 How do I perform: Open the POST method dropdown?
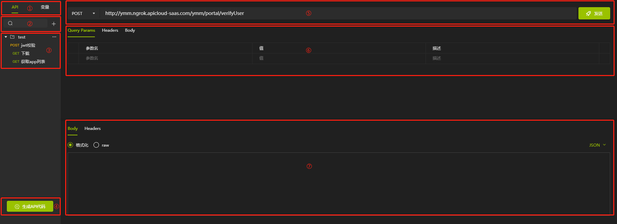[x=84, y=13]
